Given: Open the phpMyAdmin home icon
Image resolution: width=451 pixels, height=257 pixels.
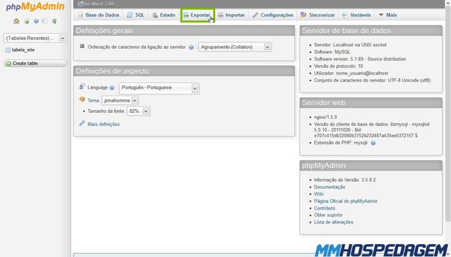Looking at the screenshot, I should click(x=16, y=21).
